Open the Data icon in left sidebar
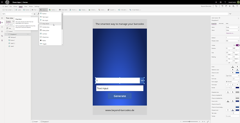This screenshot has height=123, width=240. tap(2, 32)
